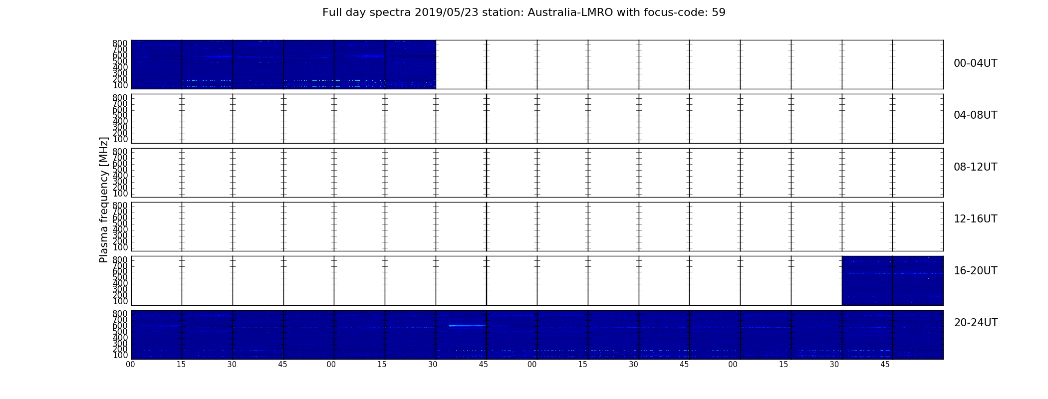
Task: Click the '800' tick label of the 00-04UT panel
Action: coord(120,43)
